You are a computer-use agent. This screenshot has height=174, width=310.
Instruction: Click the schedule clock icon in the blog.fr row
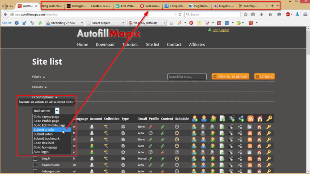click(x=177, y=158)
